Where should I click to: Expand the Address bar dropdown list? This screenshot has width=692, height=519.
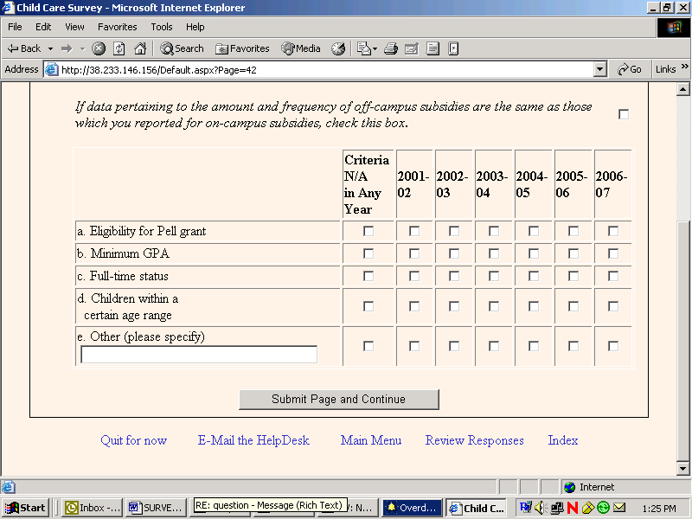tap(600, 69)
